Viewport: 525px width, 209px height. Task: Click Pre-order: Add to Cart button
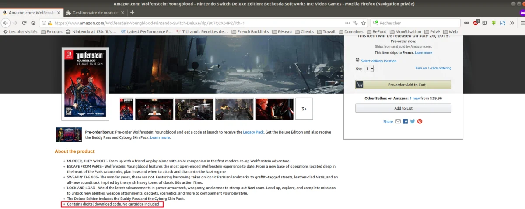point(403,85)
